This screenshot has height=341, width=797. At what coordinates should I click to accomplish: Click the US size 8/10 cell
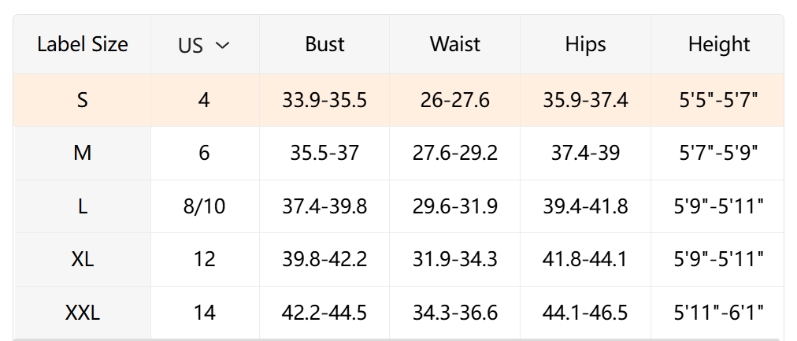coord(204,206)
